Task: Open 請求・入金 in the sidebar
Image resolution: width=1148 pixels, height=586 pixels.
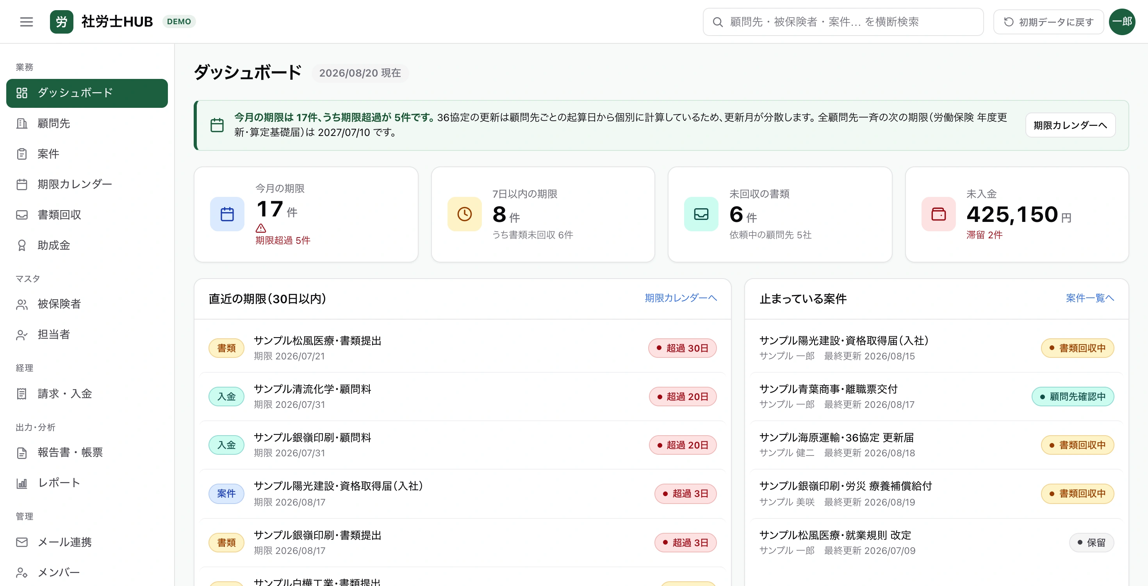Action: tap(87, 394)
